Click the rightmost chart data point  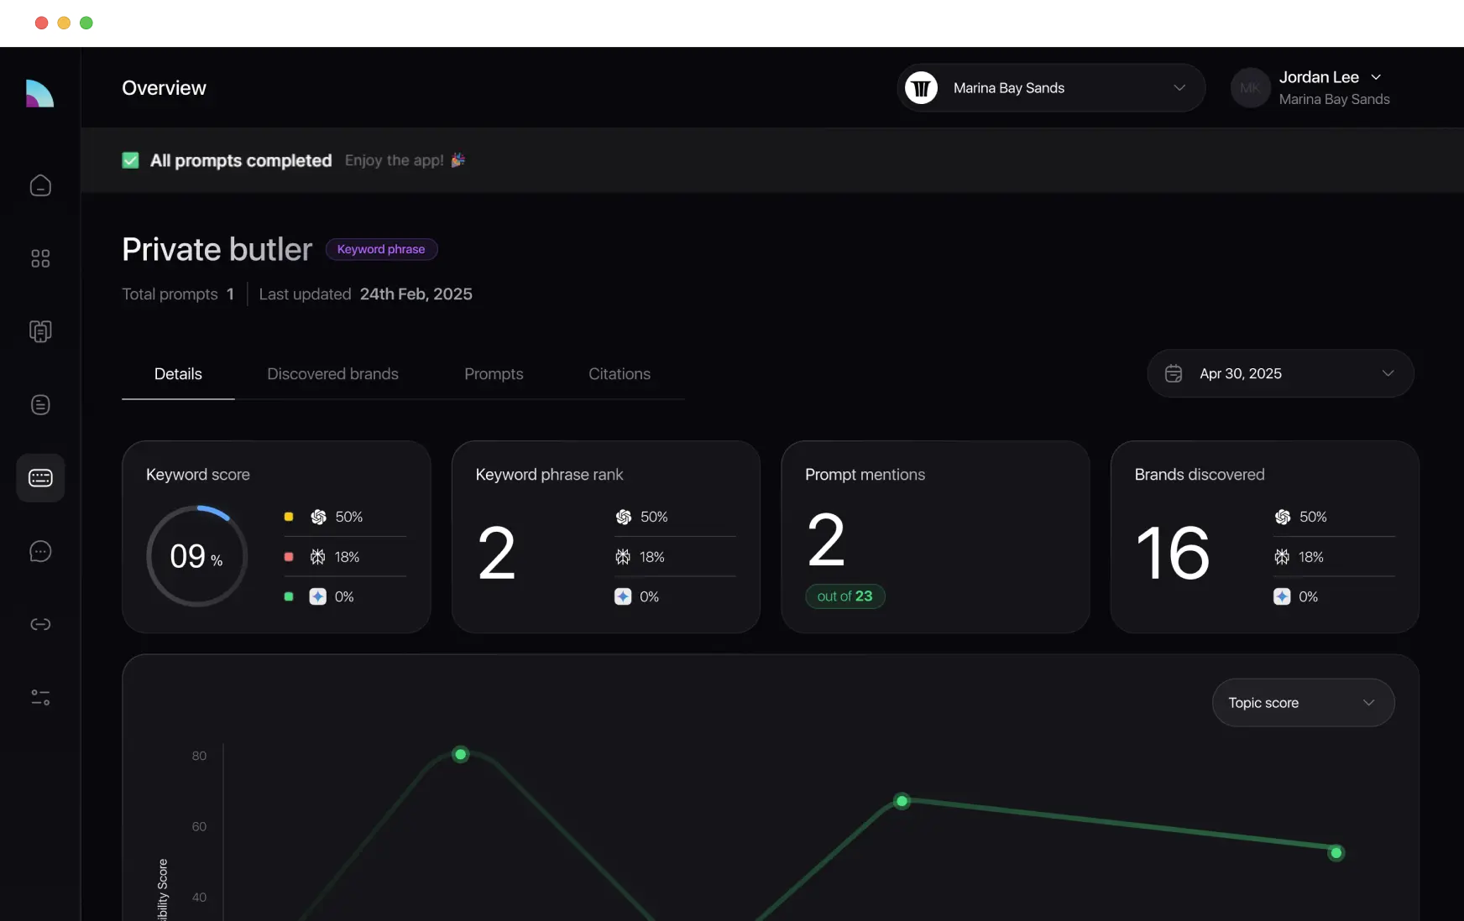tap(1336, 853)
